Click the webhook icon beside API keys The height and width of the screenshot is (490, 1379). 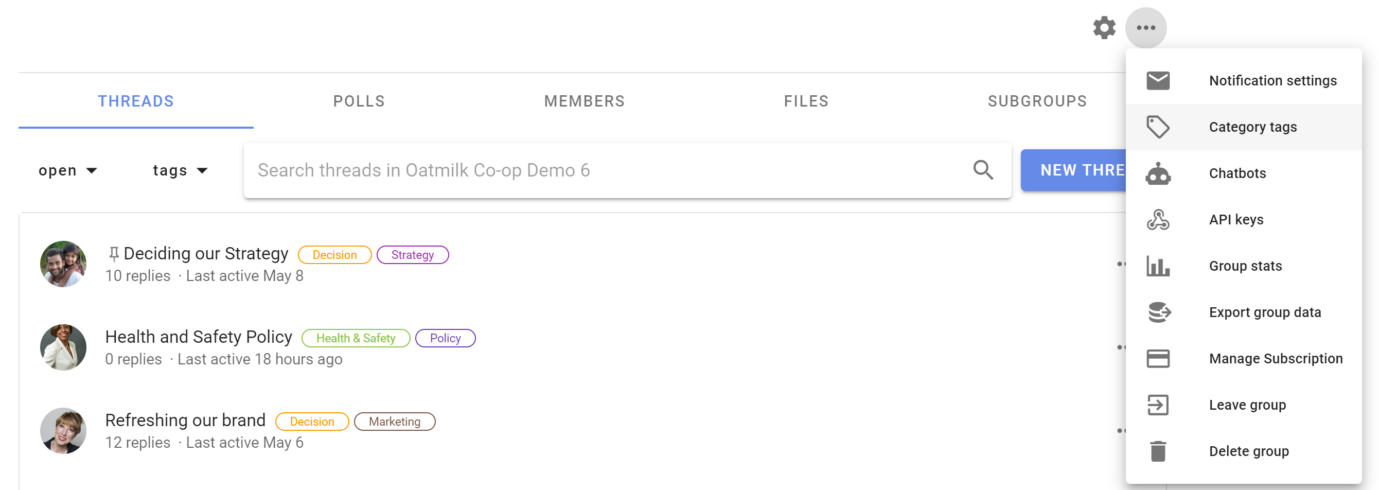coord(1158,220)
